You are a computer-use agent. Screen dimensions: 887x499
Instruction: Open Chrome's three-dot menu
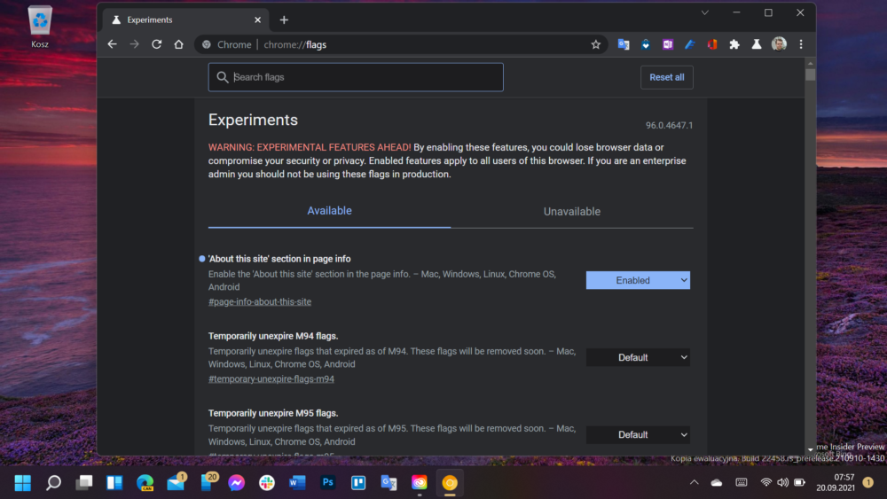[x=801, y=44]
